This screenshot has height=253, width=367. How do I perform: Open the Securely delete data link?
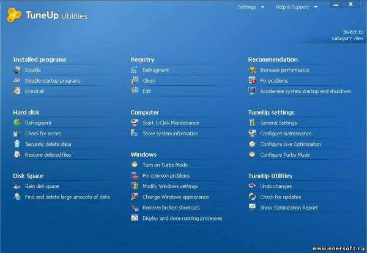48,144
